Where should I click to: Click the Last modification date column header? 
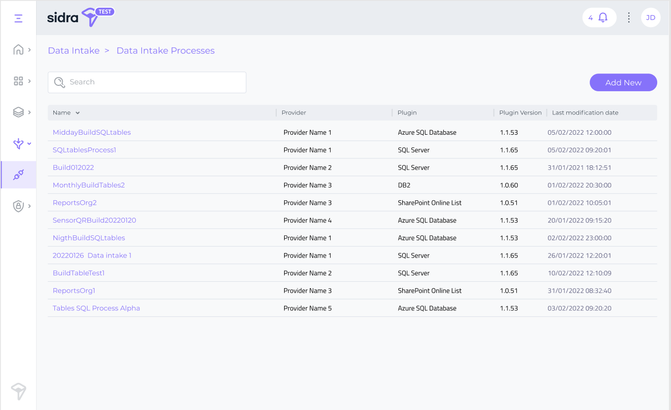[x=585, y=113]
